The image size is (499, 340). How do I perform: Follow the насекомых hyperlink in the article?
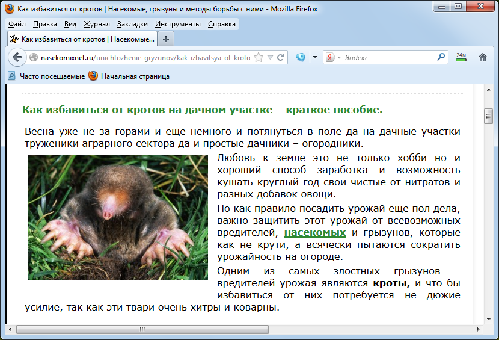315,232
